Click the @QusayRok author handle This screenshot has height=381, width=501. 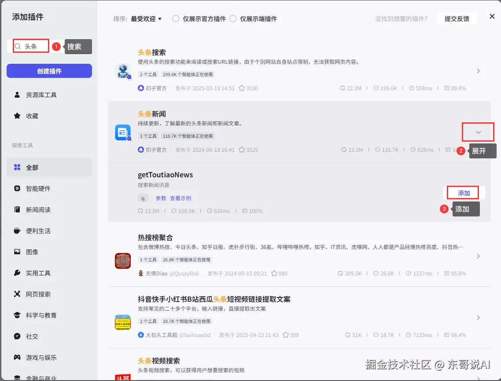point(184,273)
